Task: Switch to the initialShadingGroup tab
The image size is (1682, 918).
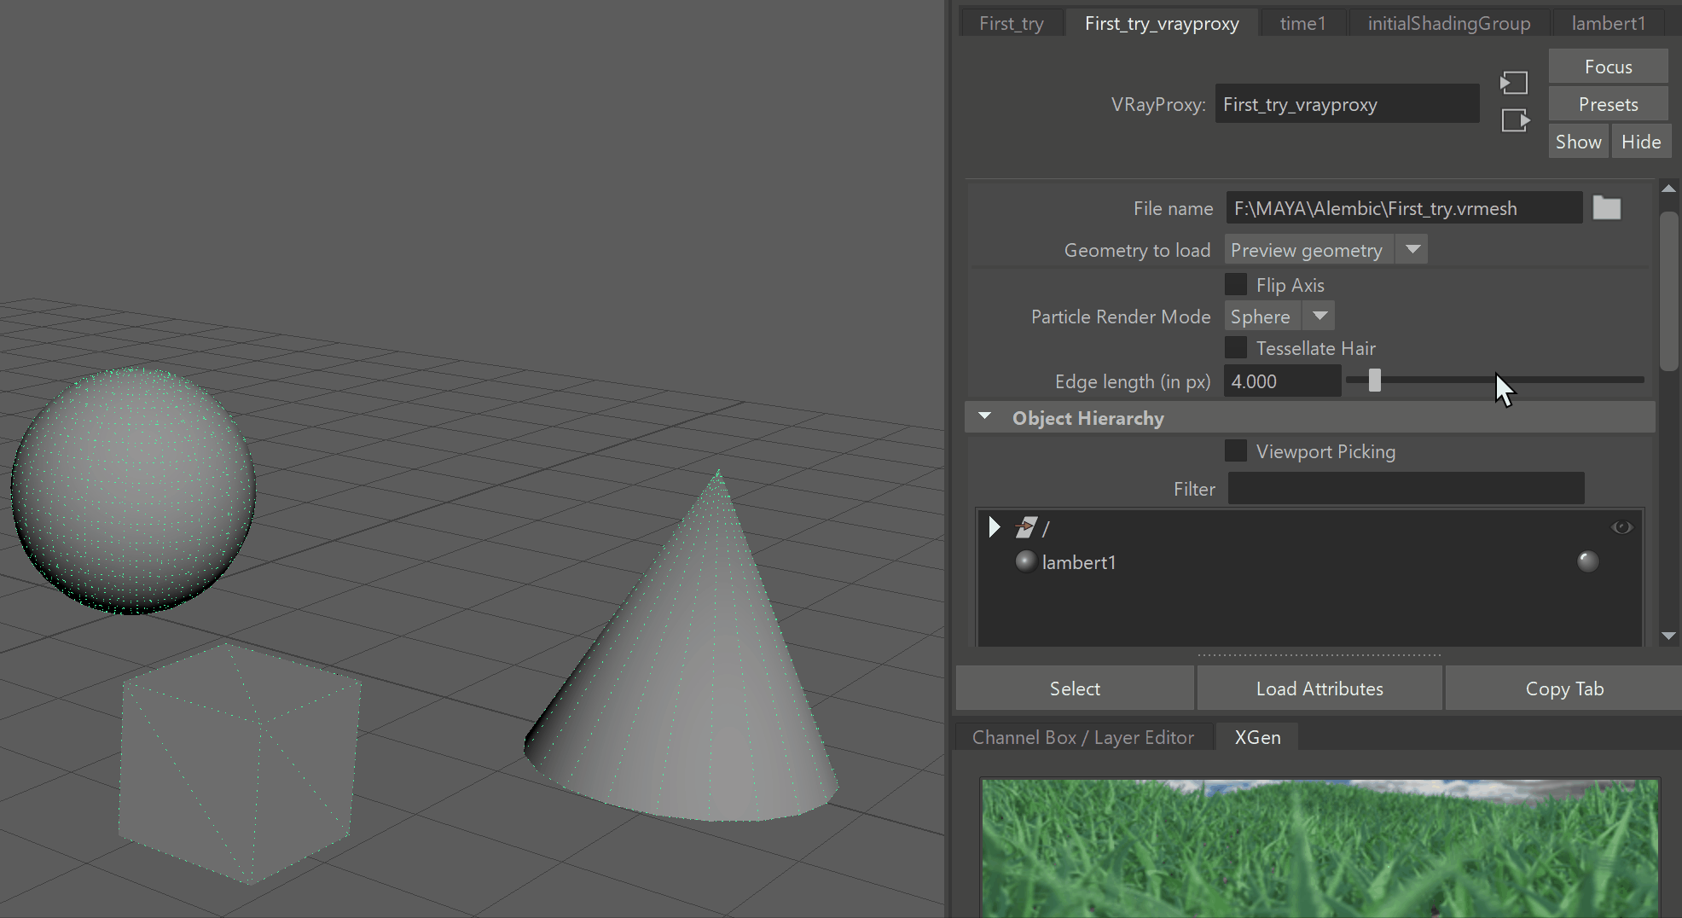Action: (1448, 23)
